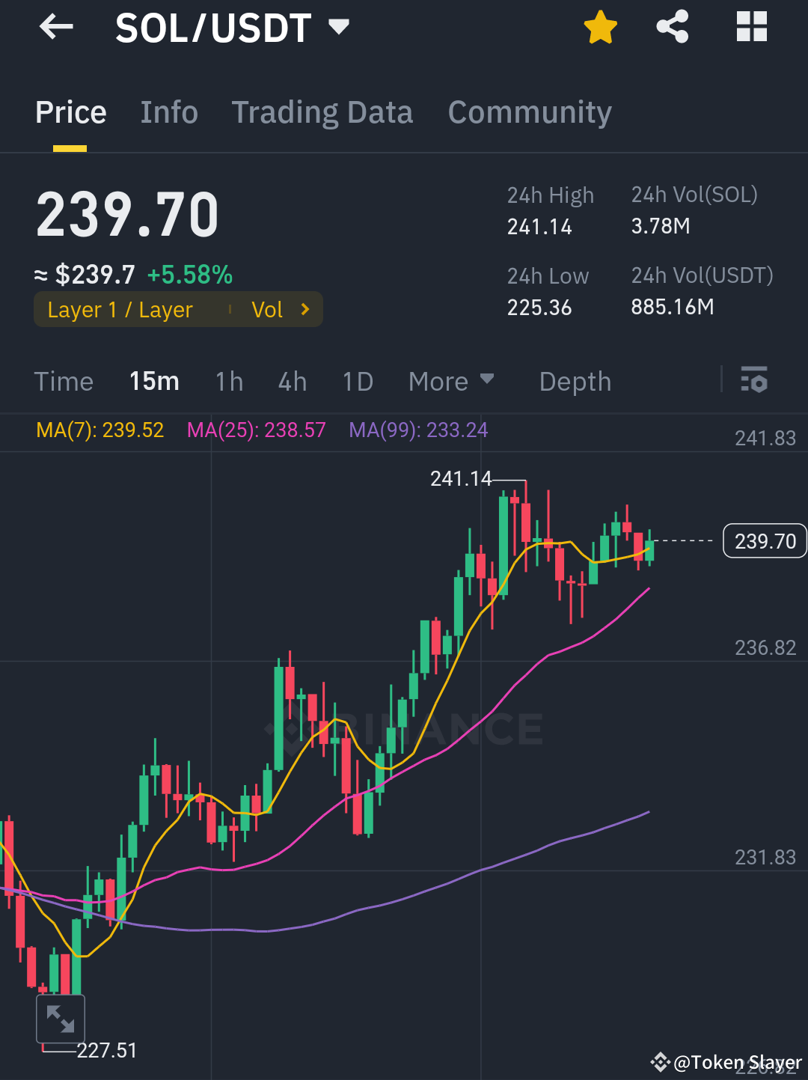Tap the MA(7): 239.52 legend label
The width and height of the screenshot is (808, 1080).
point(100,430)
